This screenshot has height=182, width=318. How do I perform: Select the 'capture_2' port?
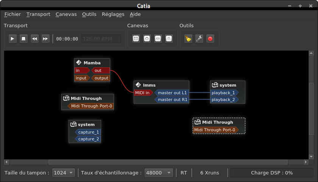coord(87,139)
